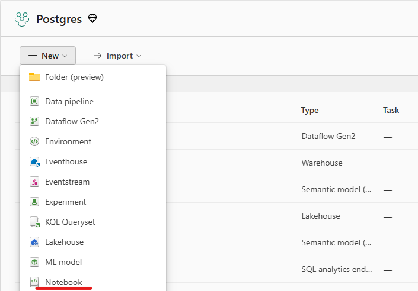Click the SQL analytics end... type cell

(x=337, y=269)
